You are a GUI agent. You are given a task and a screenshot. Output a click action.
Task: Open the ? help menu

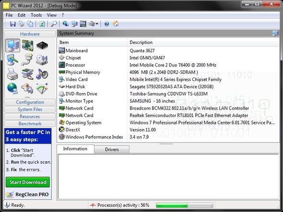63,15
